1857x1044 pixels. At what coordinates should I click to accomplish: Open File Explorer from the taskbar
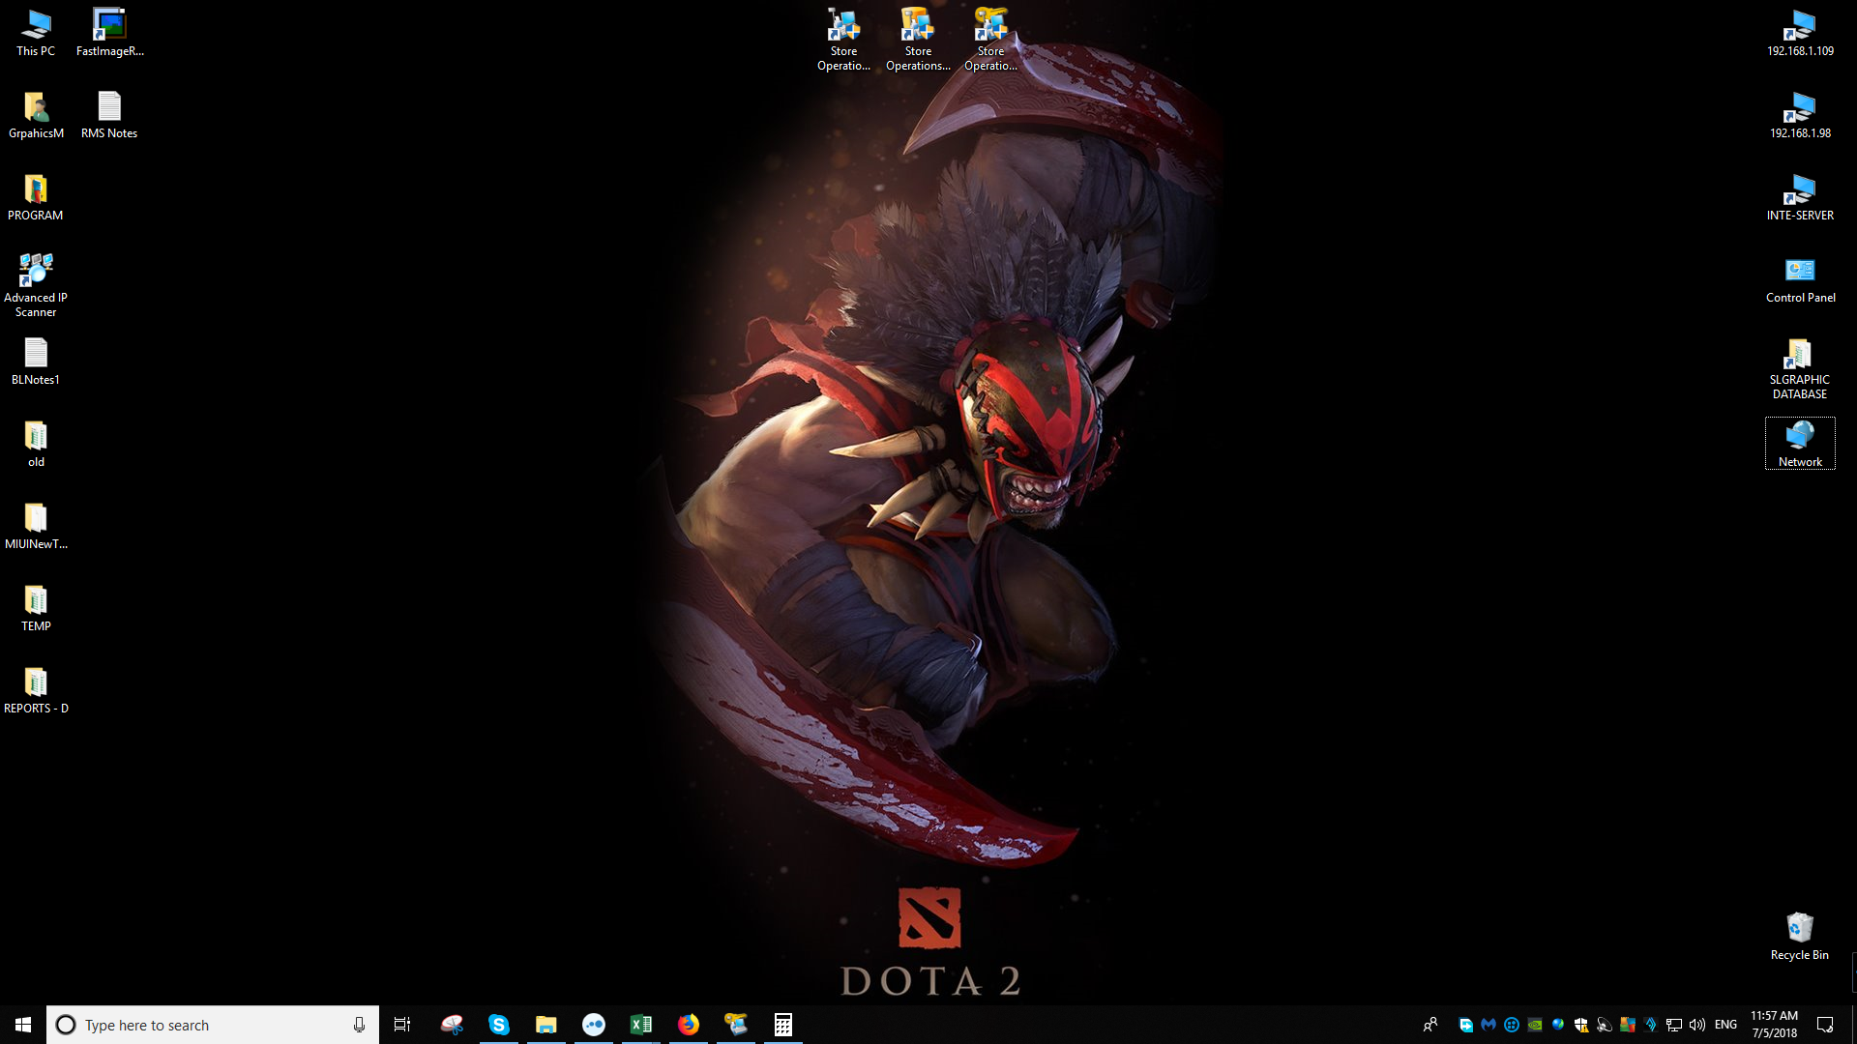click(546, 1025)
